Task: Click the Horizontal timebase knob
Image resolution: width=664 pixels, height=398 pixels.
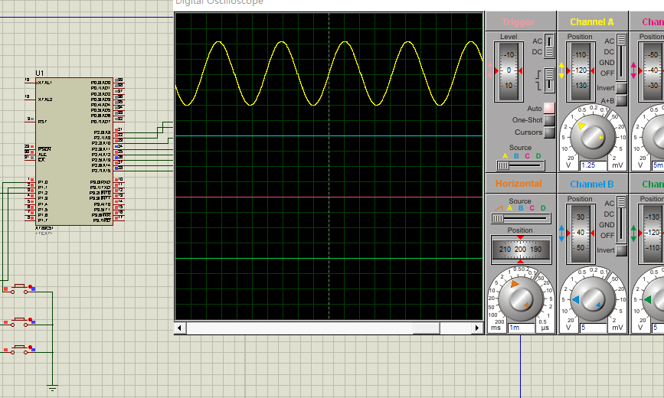Action: point(521,299)
